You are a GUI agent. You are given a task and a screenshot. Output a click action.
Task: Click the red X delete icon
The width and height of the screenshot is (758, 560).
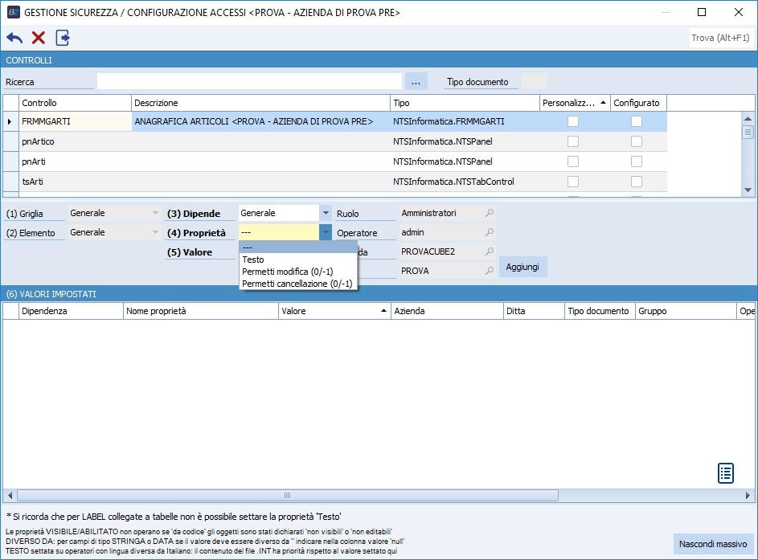[39, 38]
